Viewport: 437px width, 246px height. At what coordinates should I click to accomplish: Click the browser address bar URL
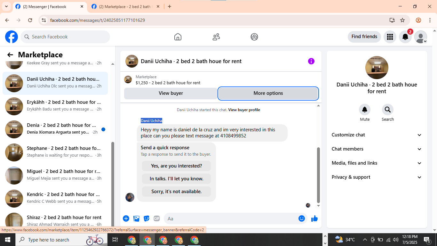click(98, 20)
